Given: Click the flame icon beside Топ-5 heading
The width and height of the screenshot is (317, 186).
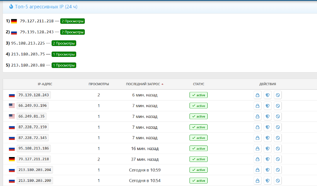Looking at the screenshot, I should 11,6.
